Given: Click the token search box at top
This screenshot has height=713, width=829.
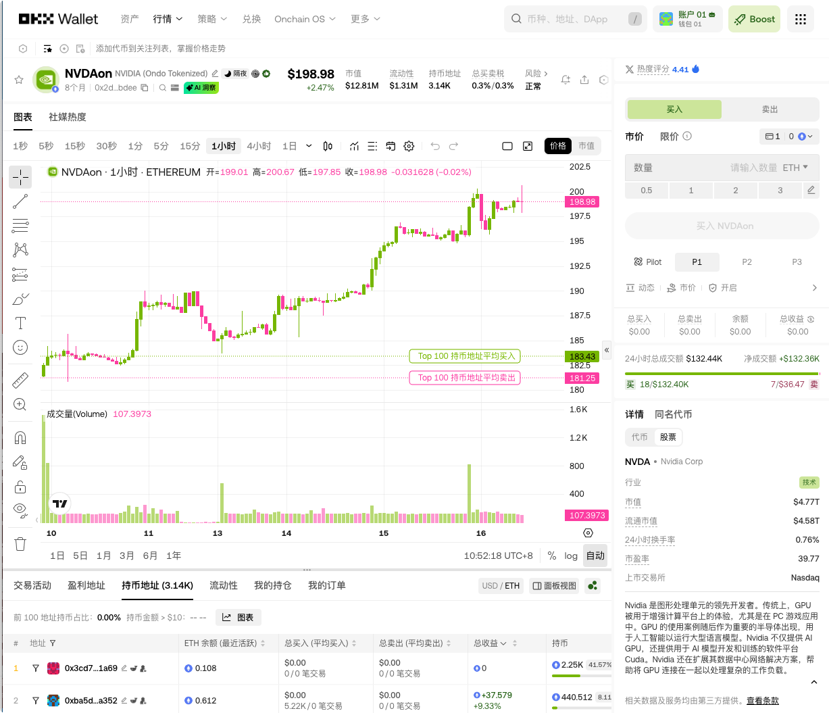Looking at the screenshot, I should [x=575, y=19].
